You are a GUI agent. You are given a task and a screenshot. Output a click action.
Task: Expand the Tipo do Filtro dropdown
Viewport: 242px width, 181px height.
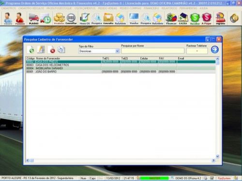(x=117, y=51)
